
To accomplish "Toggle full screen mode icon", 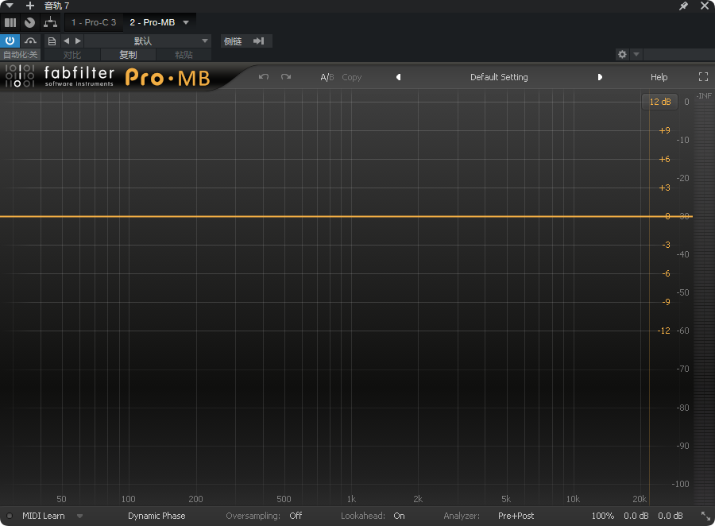I will (x=704, y=77).
